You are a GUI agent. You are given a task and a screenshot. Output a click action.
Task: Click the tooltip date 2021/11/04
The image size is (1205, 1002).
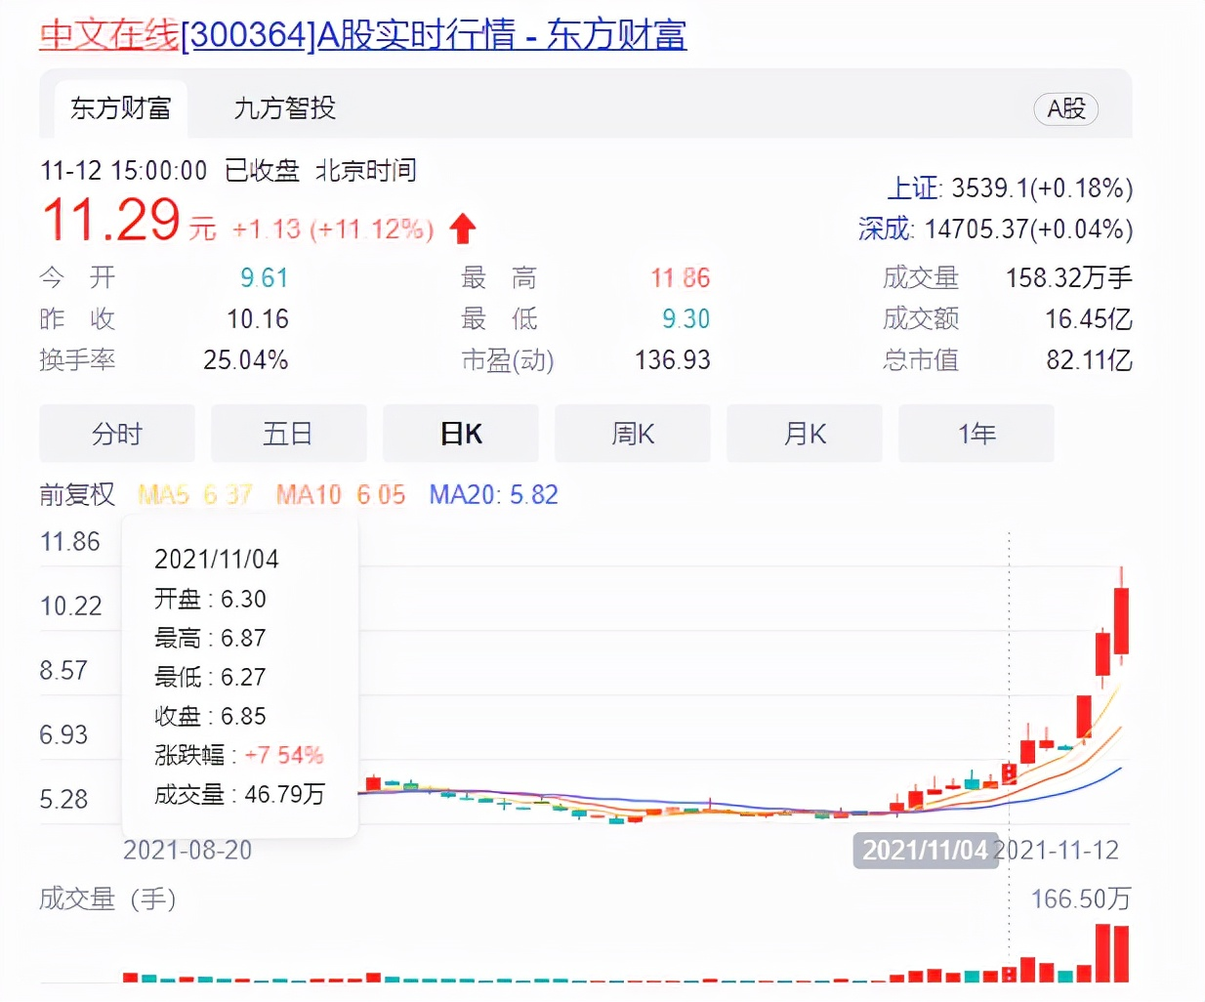pos(217,560)
